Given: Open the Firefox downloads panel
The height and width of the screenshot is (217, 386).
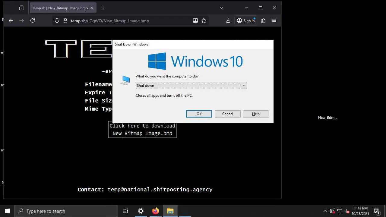Looking at the screenshot, I should [x=228, y=20].
